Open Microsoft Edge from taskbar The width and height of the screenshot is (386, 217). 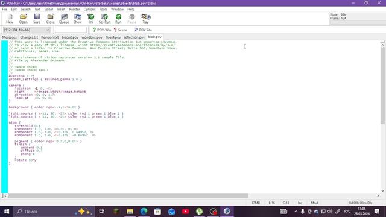(x=144, y=212)
